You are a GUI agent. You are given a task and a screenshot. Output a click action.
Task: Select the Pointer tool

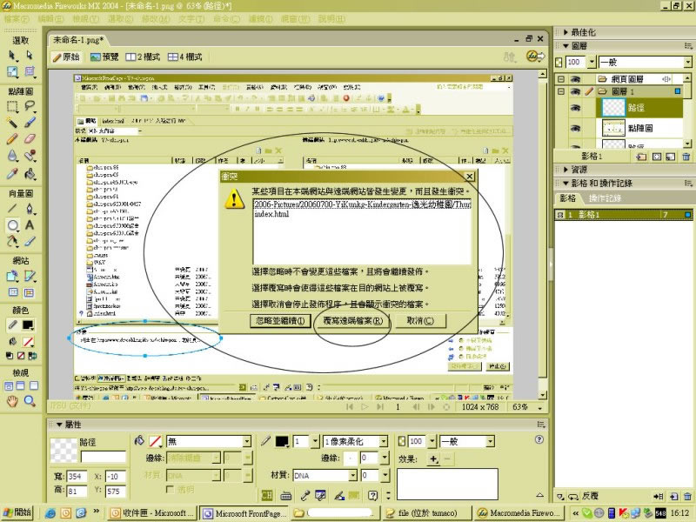coord(12,55)
